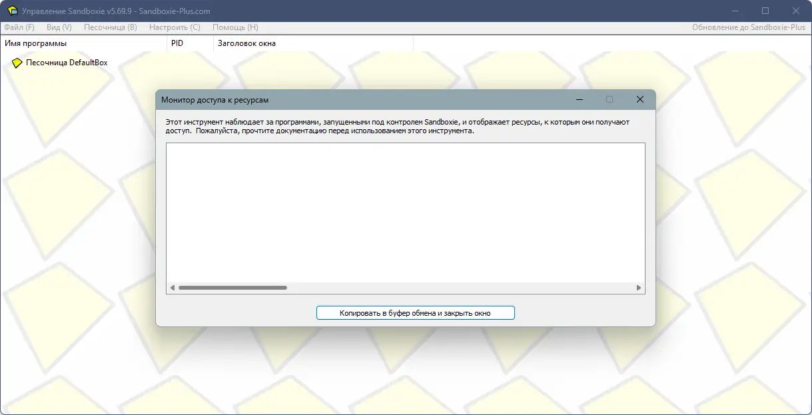This screenshot has height=415, width=812.
Task: Click the greyed maximize button of resource monitor
Action: point(609,99)
